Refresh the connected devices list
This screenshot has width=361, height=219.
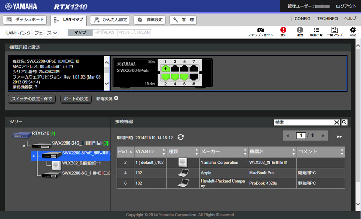pos(180,137)
